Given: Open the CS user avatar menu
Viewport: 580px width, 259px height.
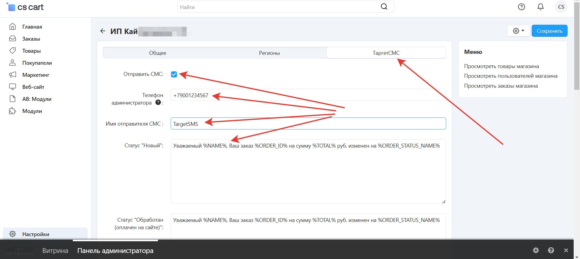Looking at the screenshot, I should click(561, 7).
